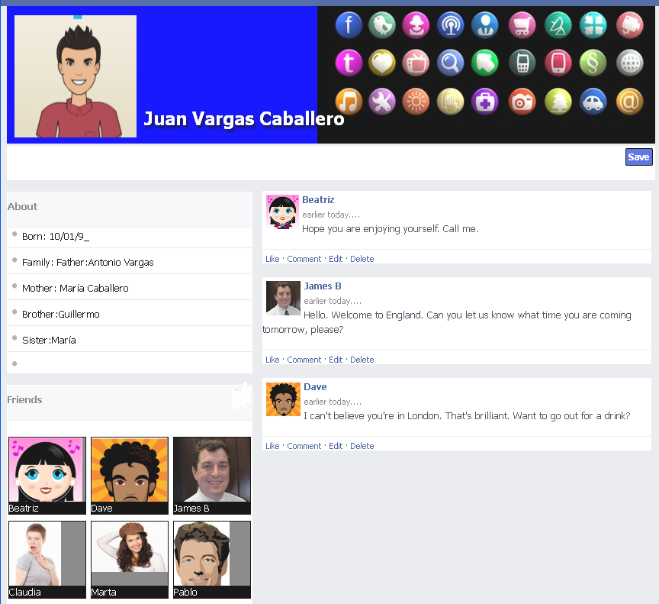Select the Tumblr t icon
Screen dimensions: 659x604
point(349,63)
